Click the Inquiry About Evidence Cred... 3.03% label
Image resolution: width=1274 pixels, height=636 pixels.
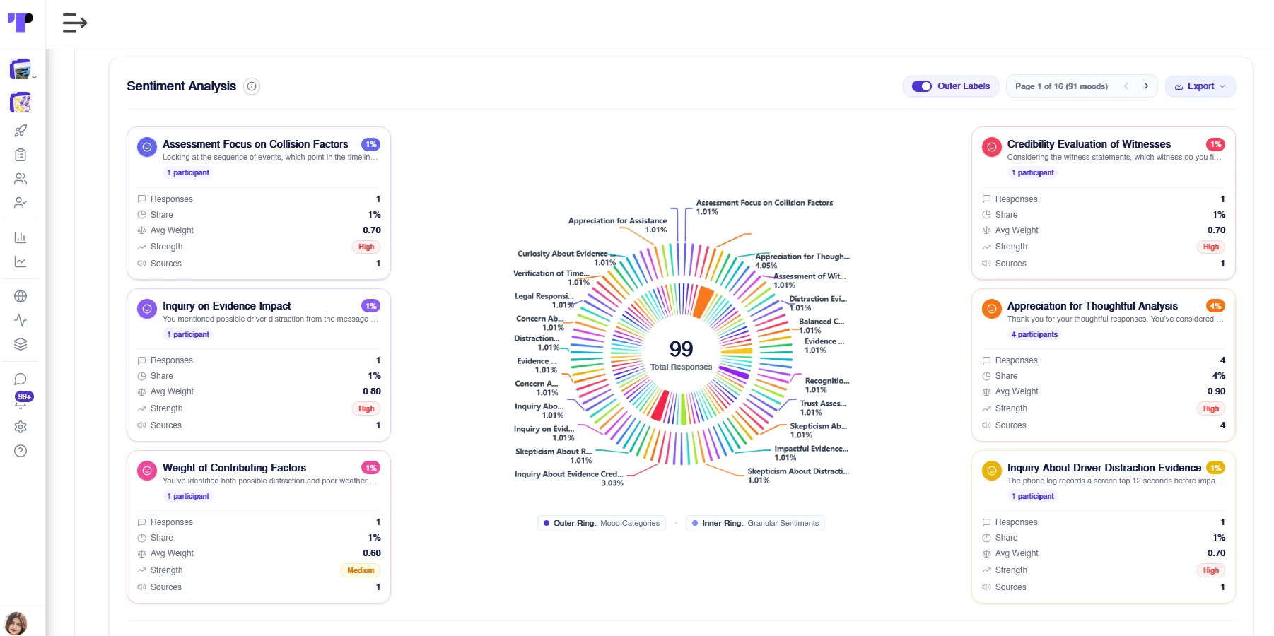569,478
